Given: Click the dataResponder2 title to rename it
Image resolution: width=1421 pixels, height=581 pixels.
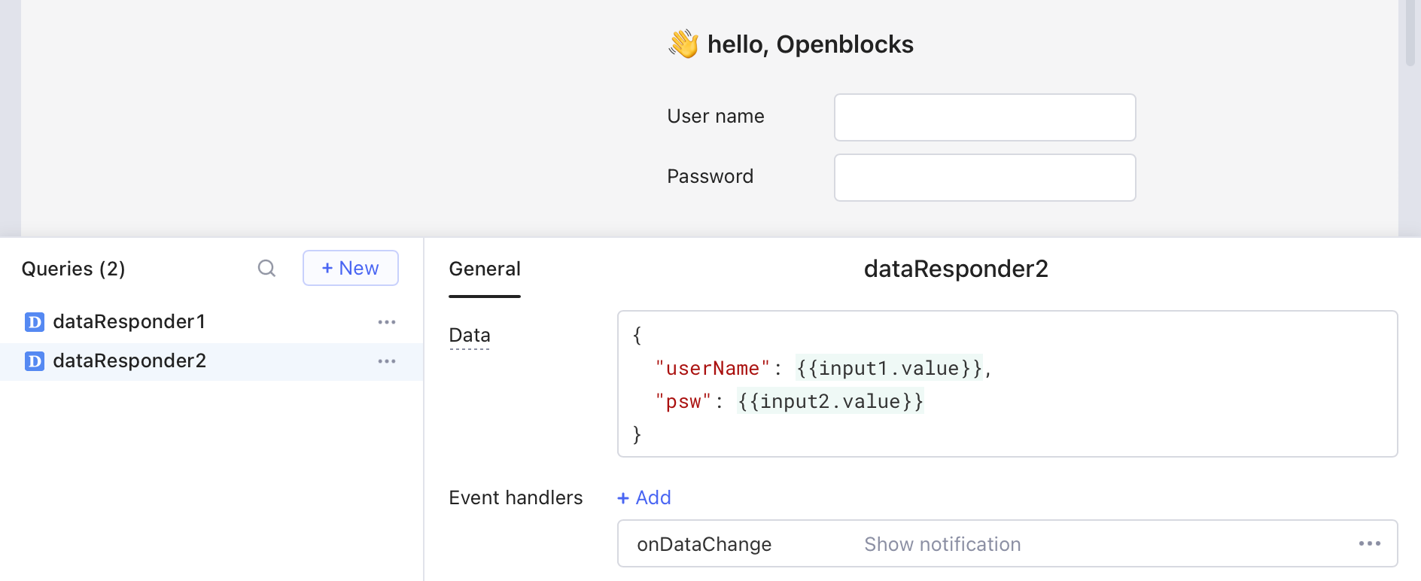Looking at the screenshot, I should tap(956, 269).
